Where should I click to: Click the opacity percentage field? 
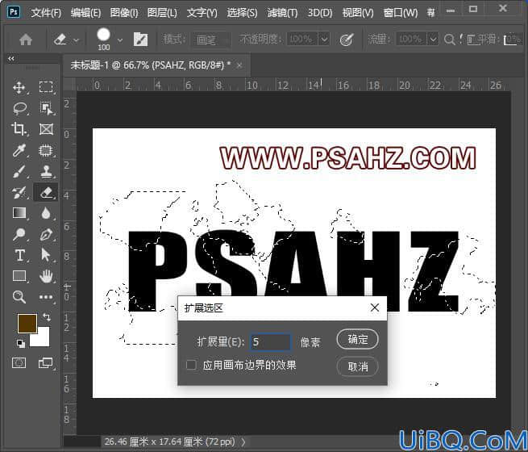302,40
